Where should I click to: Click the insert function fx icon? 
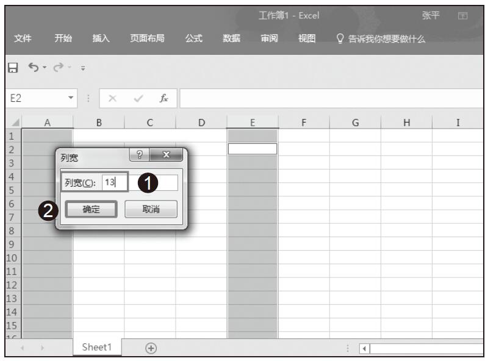(164, 98)
